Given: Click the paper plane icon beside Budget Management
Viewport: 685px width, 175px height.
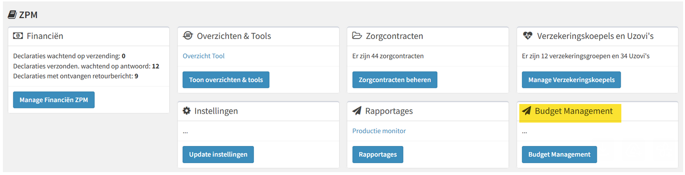Looking at the screenshot, I should coord(527,111).
